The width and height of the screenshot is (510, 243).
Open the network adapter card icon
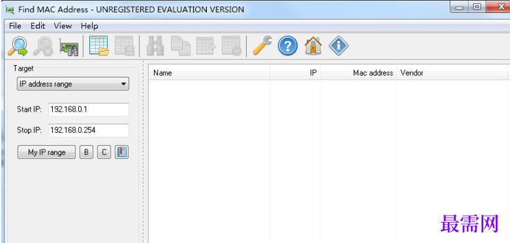[x=69, y=46]
